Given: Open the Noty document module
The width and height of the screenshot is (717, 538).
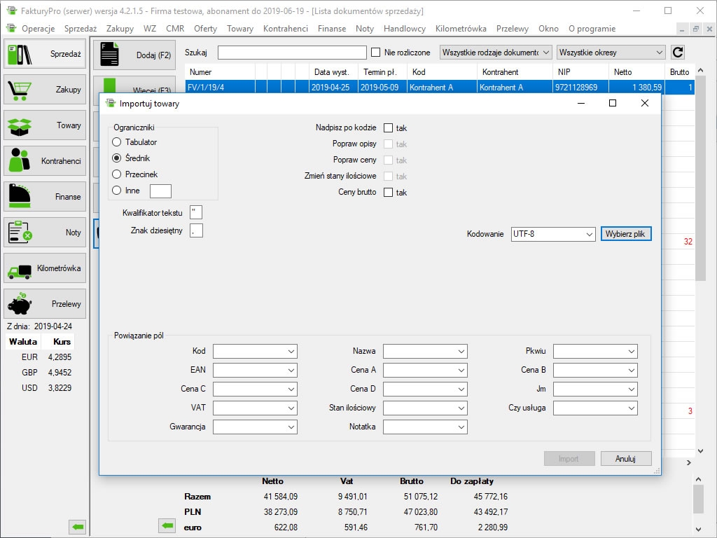Looking at the screenshot, I should click(45, 233).
